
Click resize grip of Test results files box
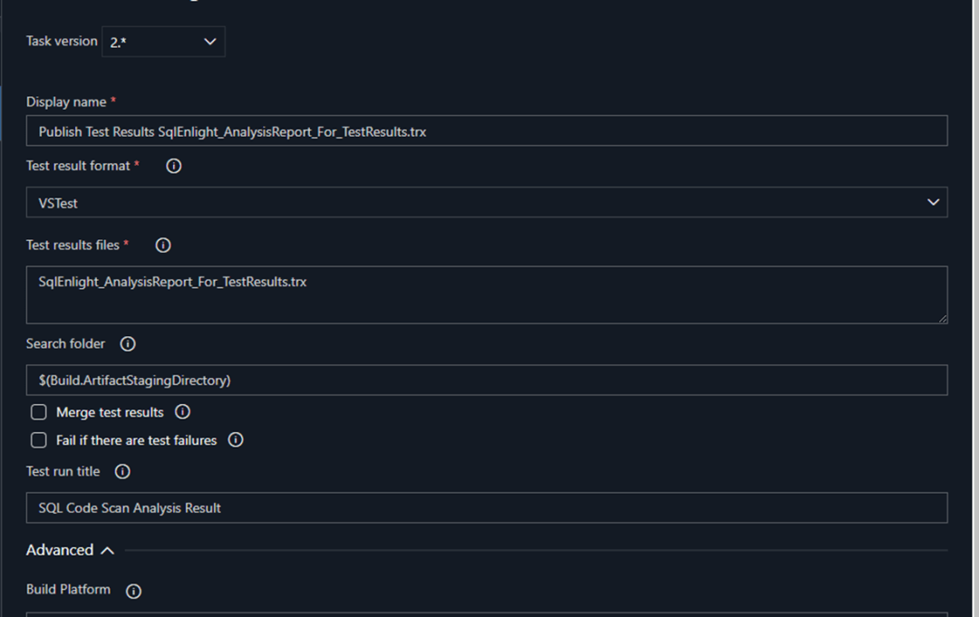(943, 318)
